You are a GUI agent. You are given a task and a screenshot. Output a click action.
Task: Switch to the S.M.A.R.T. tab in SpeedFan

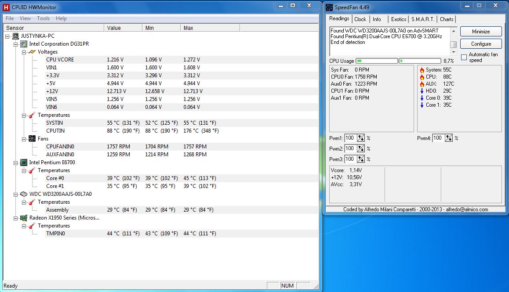tap(423, 19)
